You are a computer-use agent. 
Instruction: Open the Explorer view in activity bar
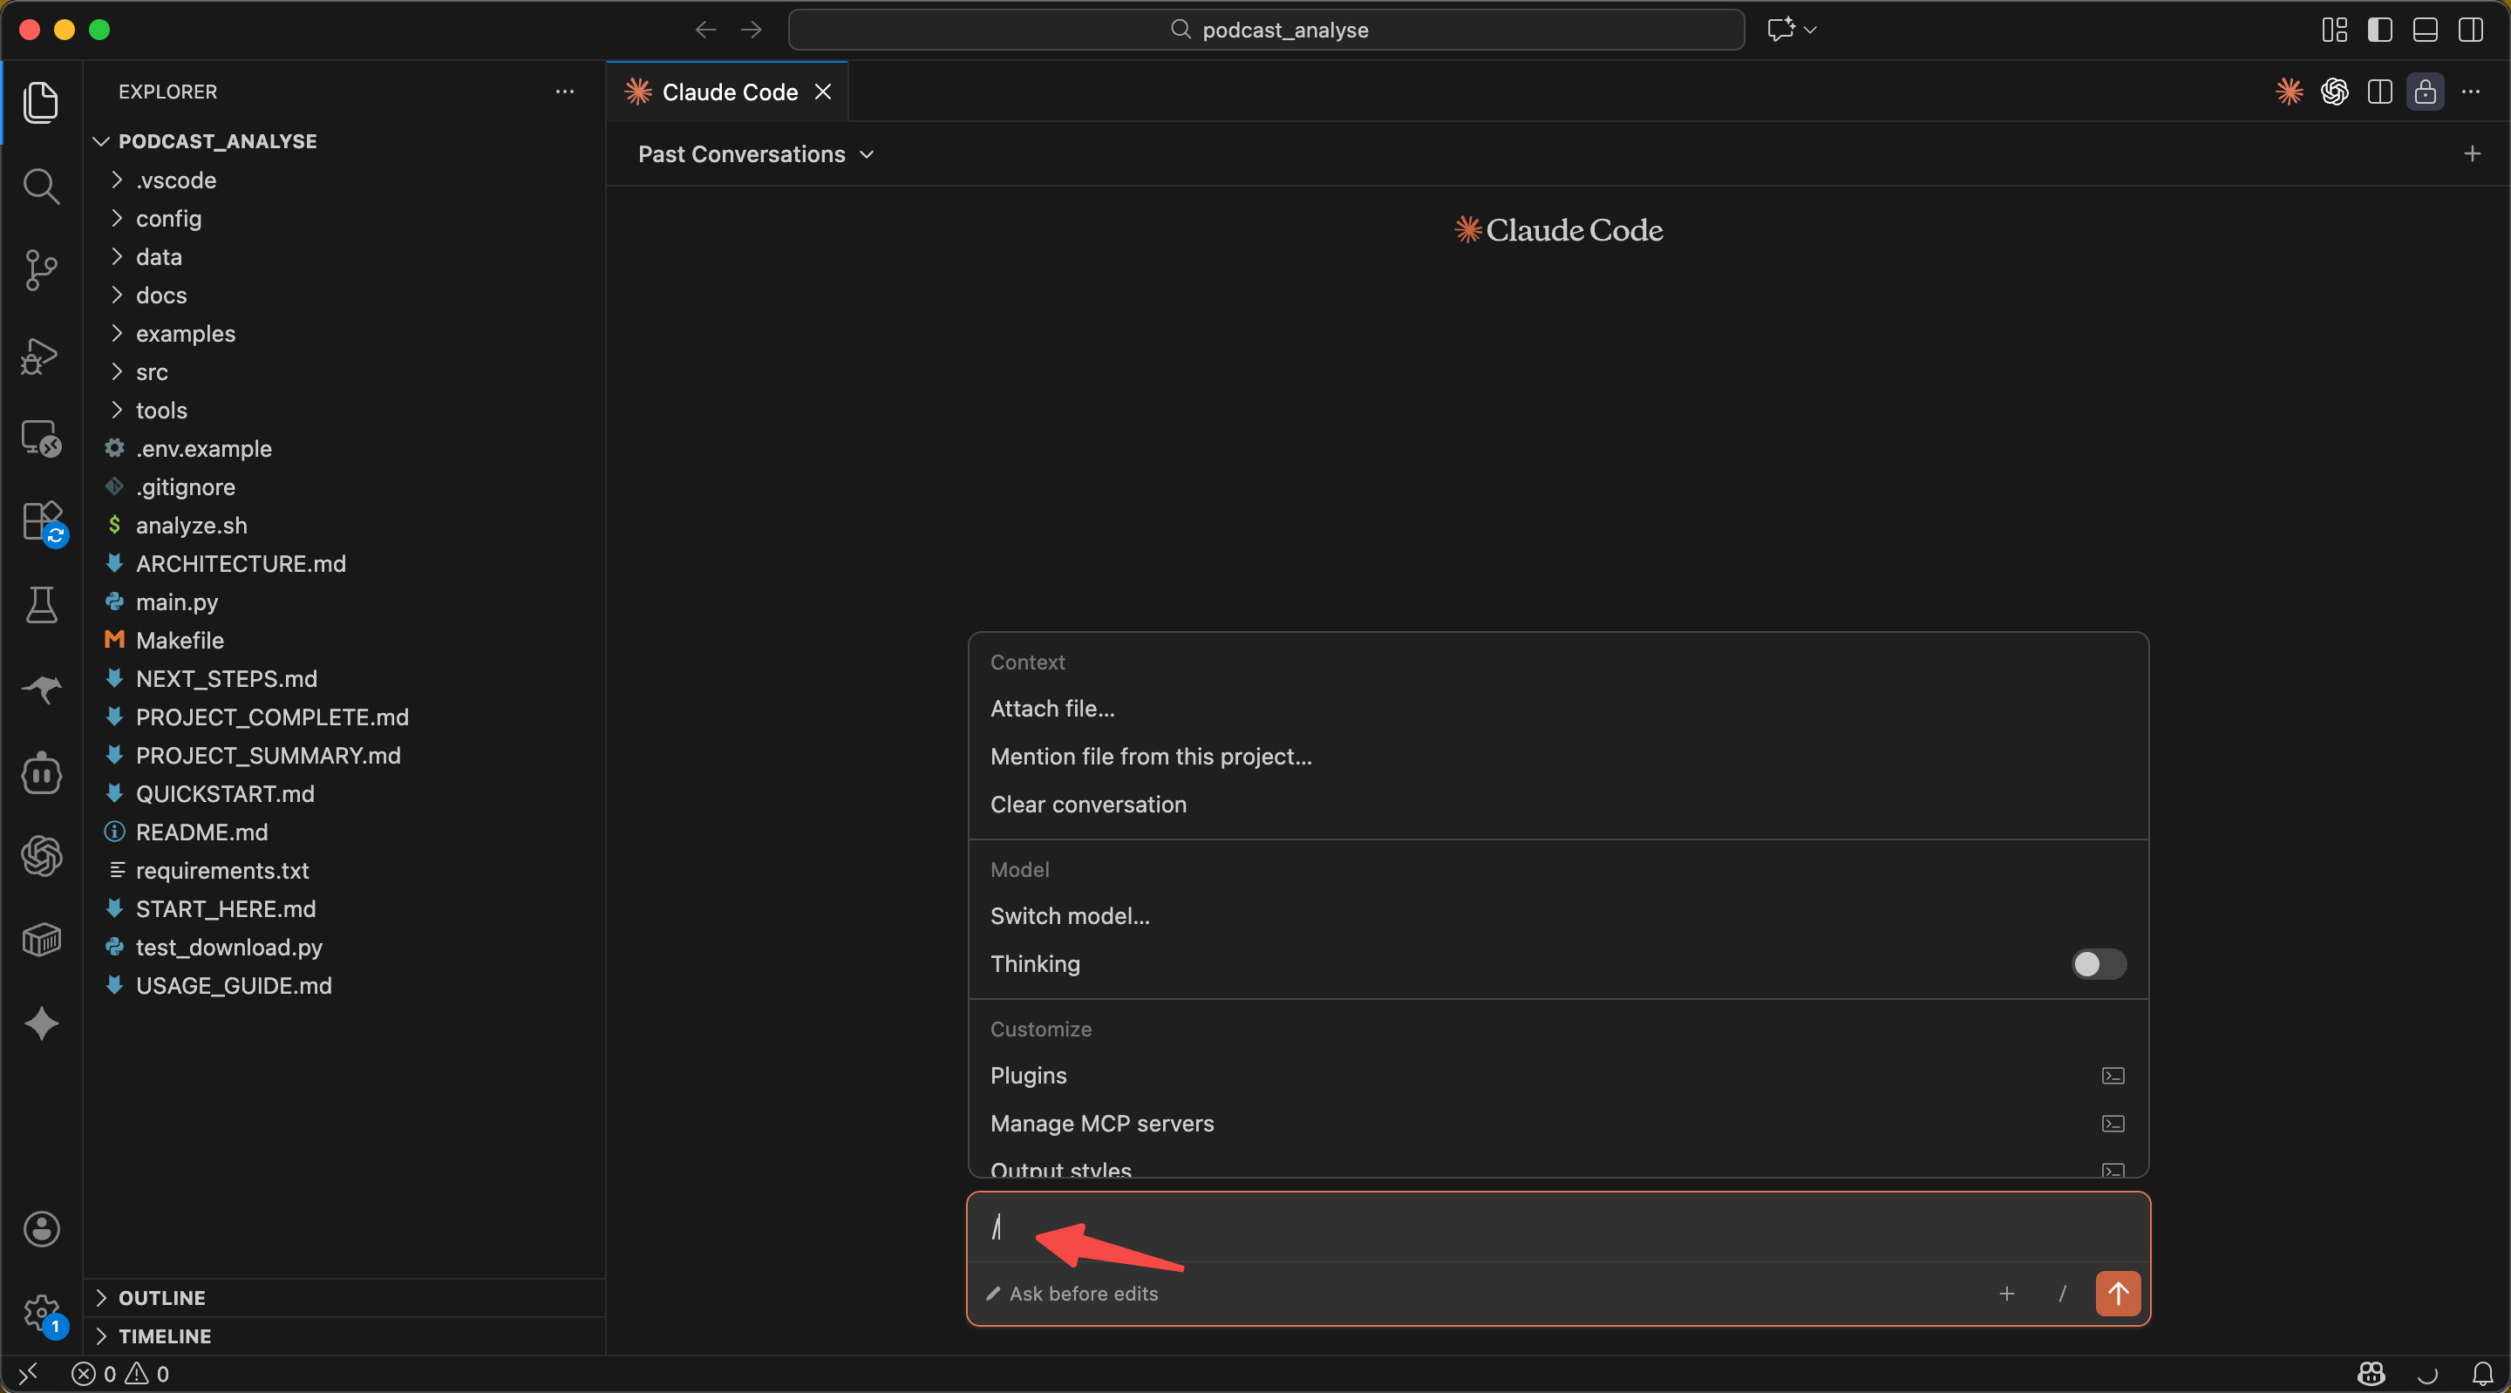(41, 101)
